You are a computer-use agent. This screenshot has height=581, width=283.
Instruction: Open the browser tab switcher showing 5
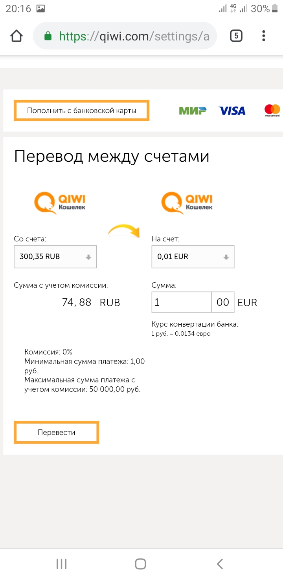click(236, 36)
